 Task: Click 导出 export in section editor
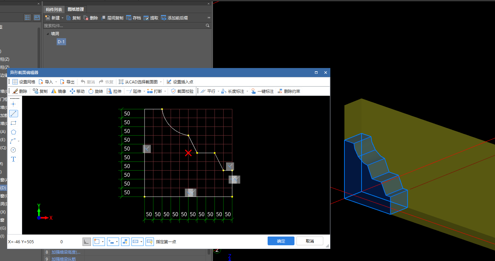(67, 82)
